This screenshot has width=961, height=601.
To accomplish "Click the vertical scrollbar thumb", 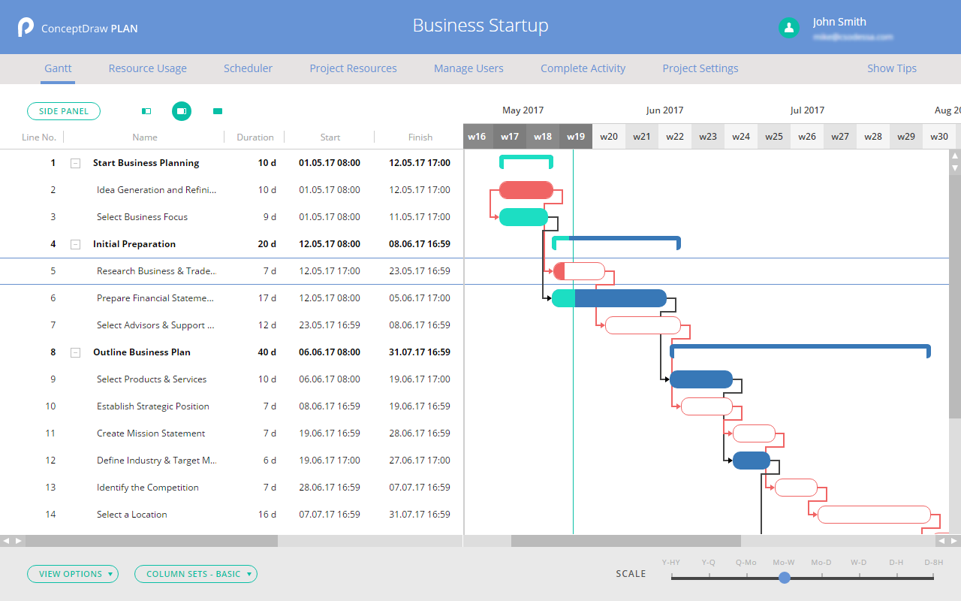I will tap(955, 296).
